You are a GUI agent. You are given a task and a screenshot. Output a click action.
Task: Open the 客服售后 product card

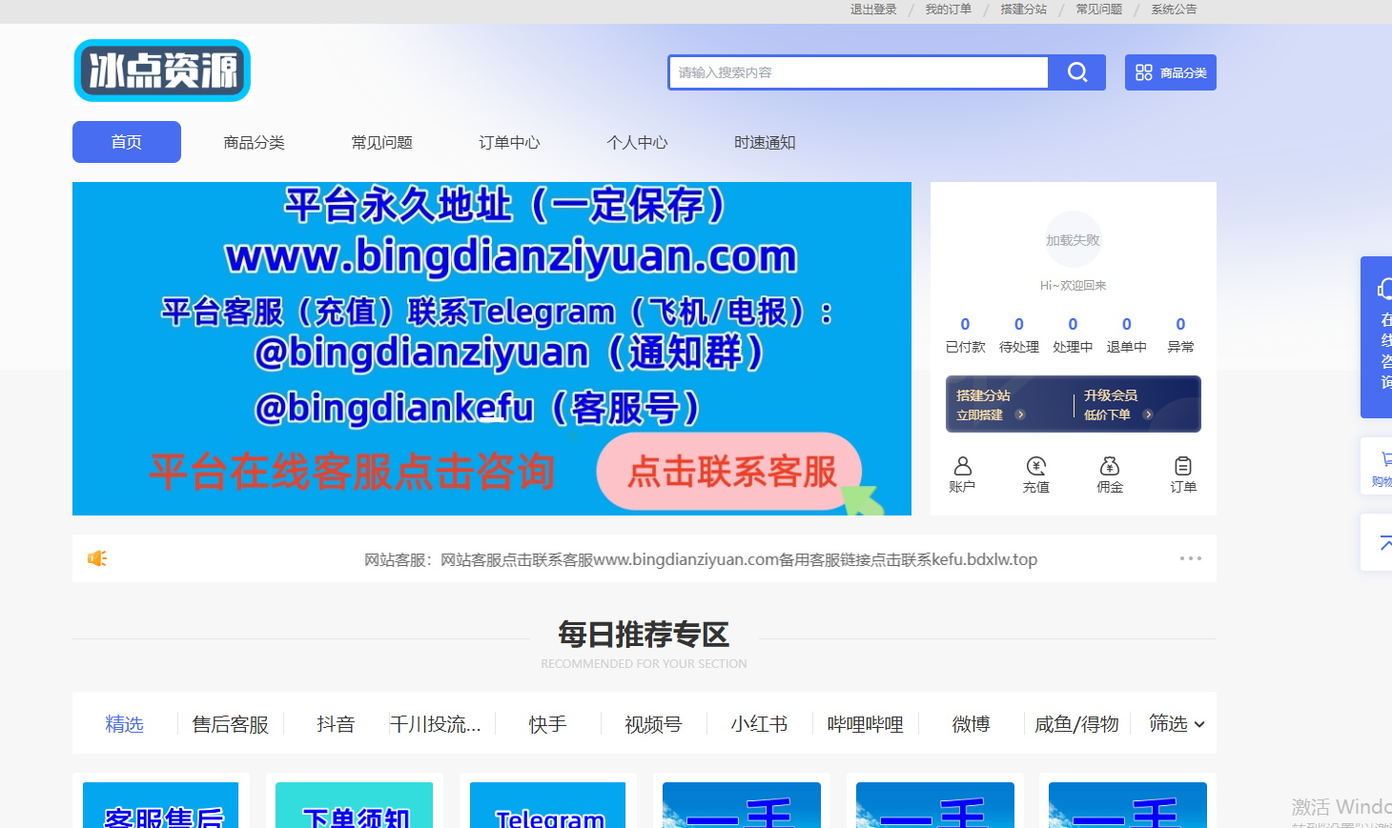(161, 800)
